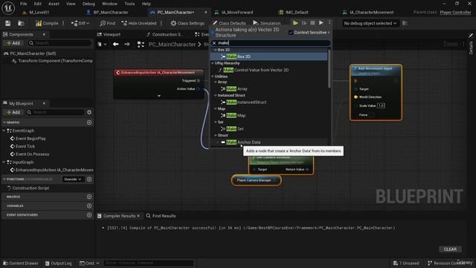Open the Player Controller parent class link

455,12
